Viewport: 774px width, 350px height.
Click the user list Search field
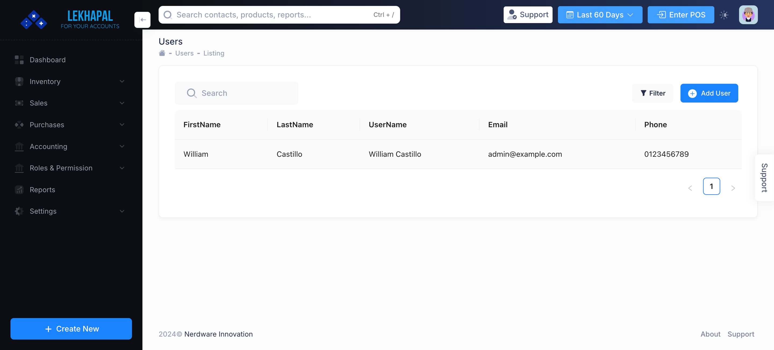[x=236, y=93]
